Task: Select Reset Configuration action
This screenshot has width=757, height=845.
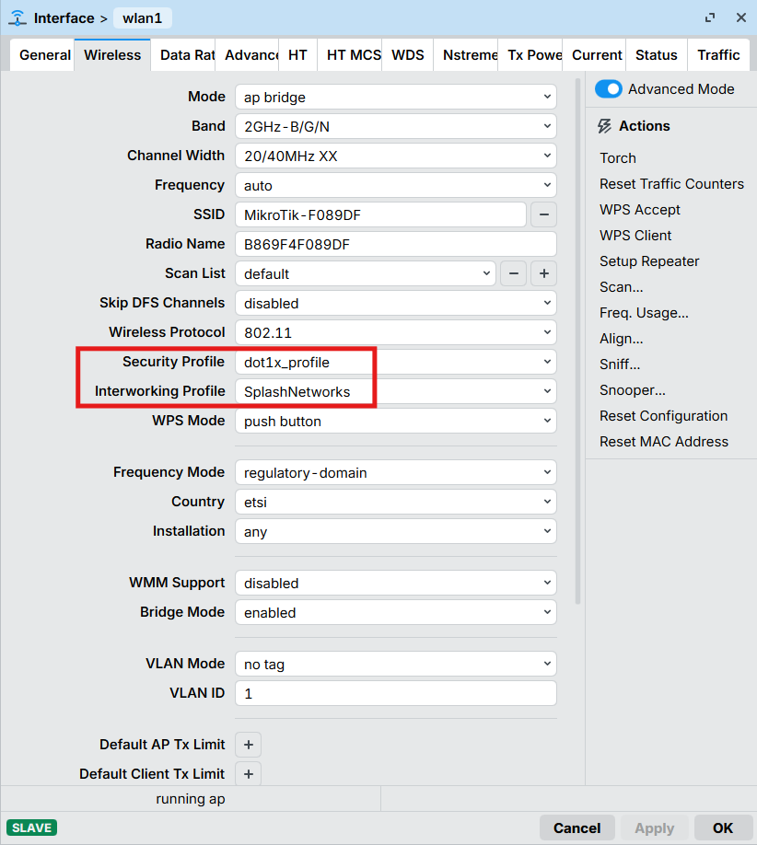Action: click(x=663, y=416)
